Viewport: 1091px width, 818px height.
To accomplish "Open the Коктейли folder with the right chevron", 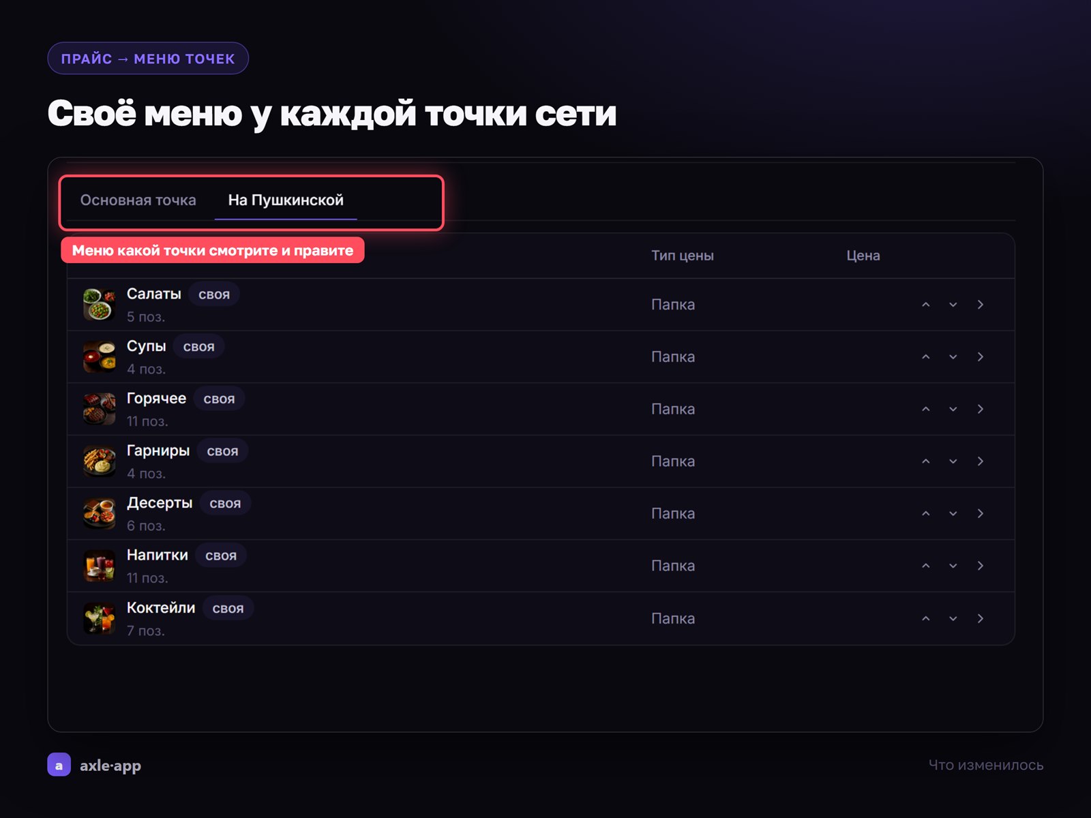I will [981, 618].
